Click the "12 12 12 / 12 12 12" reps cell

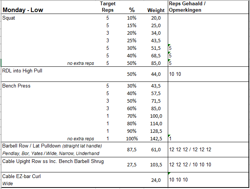190,150
